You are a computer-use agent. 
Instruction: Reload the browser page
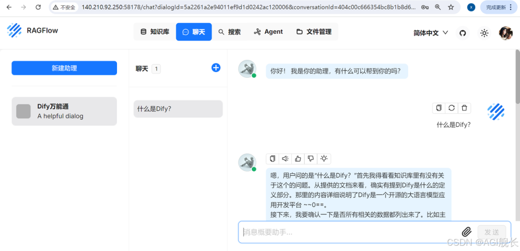[x=38, y=7]
